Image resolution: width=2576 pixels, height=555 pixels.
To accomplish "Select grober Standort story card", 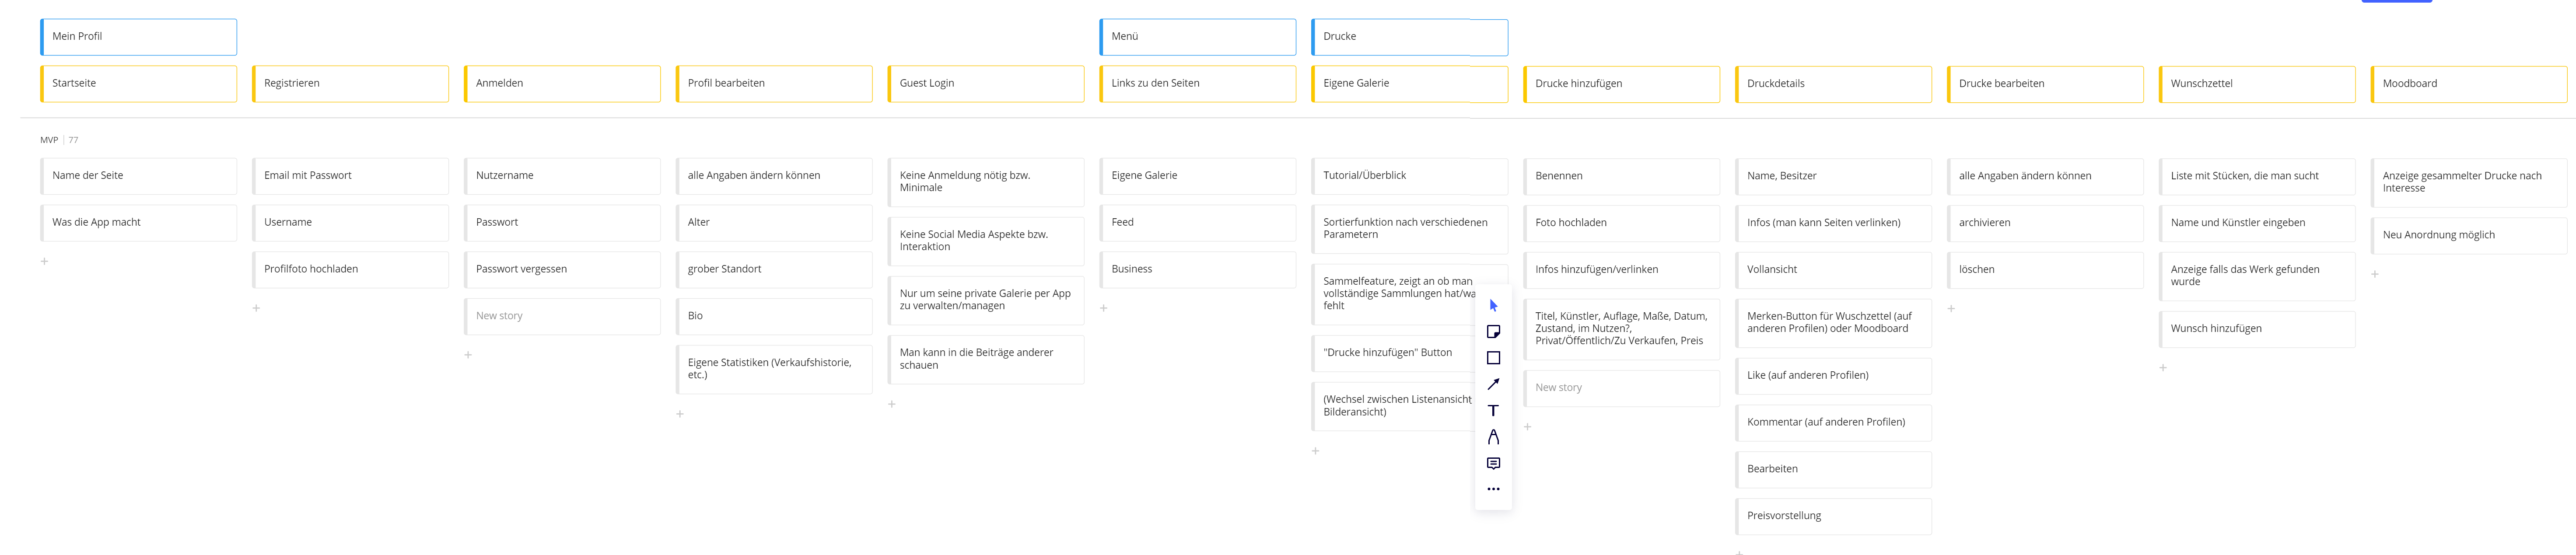I will tap(774, 269).
